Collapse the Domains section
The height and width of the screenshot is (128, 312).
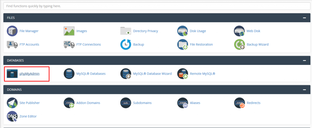[x=304, y=90]
